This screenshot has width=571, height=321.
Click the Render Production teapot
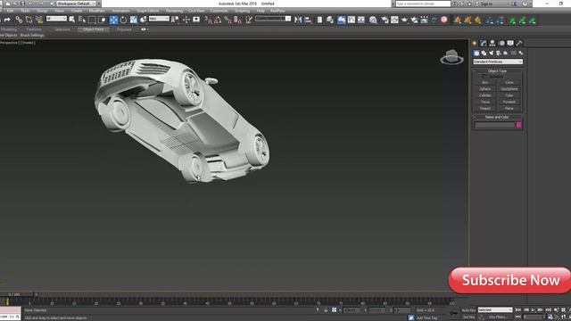(404, 20)
